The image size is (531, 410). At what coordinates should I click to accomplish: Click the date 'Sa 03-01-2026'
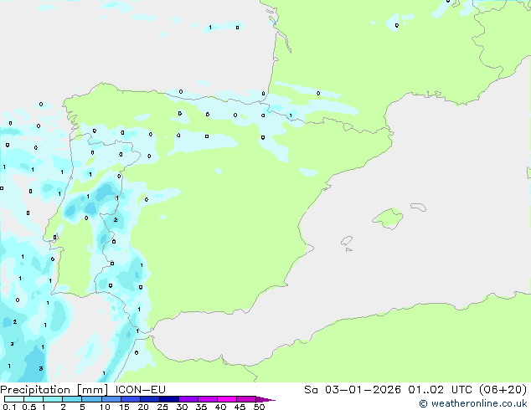(x=353, y=389)
